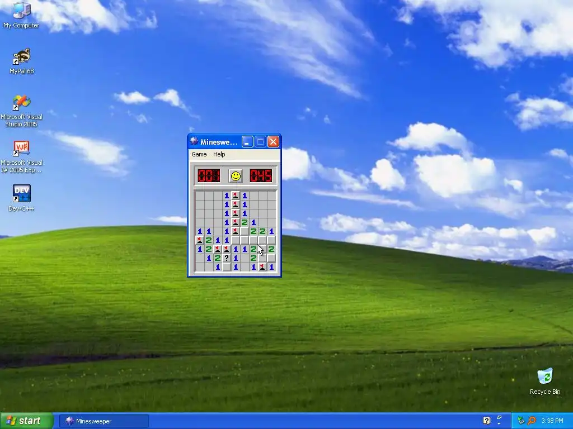Viewport: 573px width, 429px height.
Task: Reveal the covered tile below the question mark
Action: [x=227, y=267]
